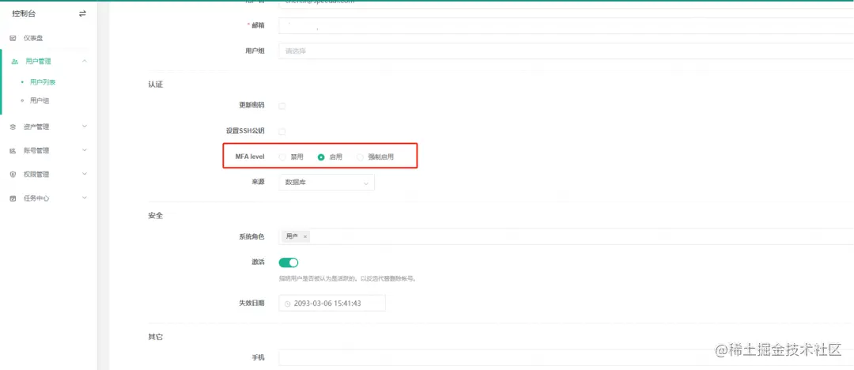This screenshot has height=370, width=854.
Task: Expand the 任务中心 menu chevron
Action: [x=85, y=198]
